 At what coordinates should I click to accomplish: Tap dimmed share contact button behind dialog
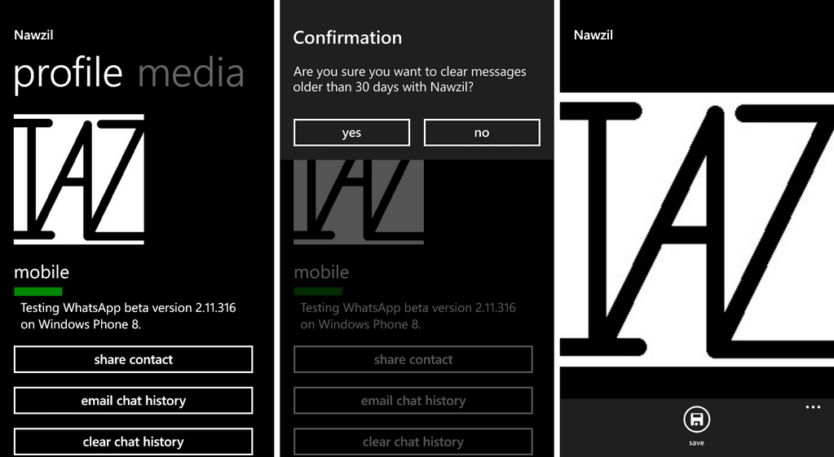413,359
